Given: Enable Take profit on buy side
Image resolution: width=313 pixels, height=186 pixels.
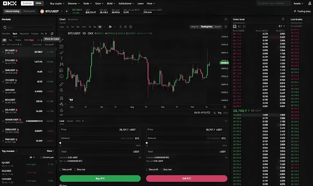Looking at the screenshot, I should [61, 169].
